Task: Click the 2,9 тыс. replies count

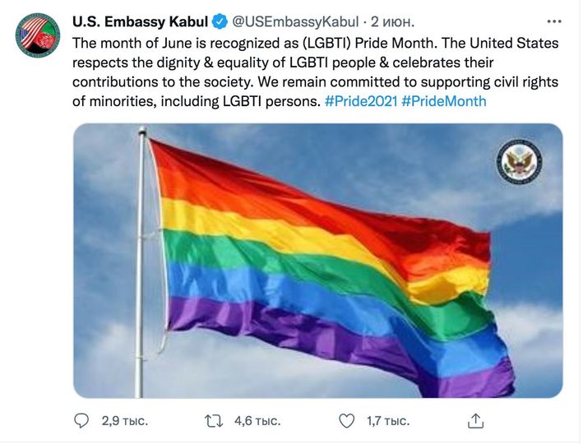Action: tap(124, 420)
